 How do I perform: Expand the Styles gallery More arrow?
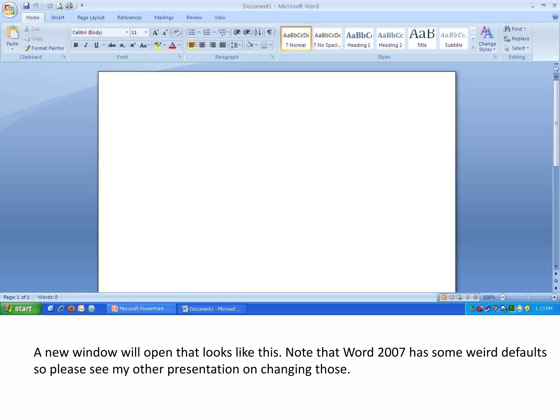(x=473, y=47)
